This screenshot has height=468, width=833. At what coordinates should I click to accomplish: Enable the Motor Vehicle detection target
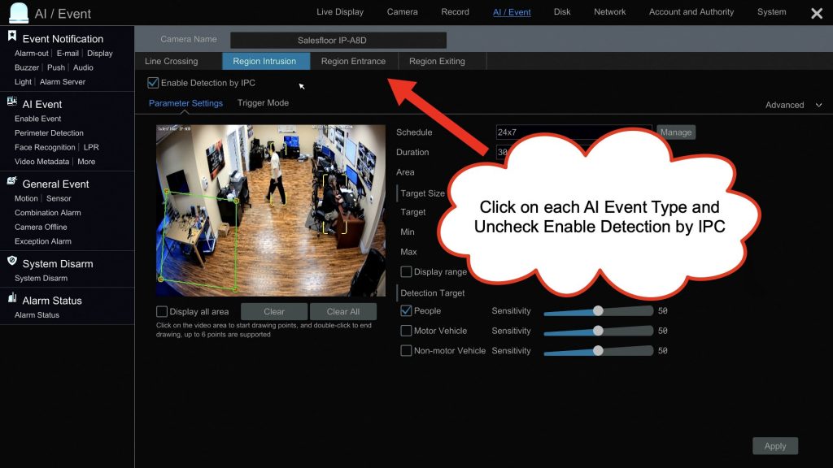[x=407, y=331]
